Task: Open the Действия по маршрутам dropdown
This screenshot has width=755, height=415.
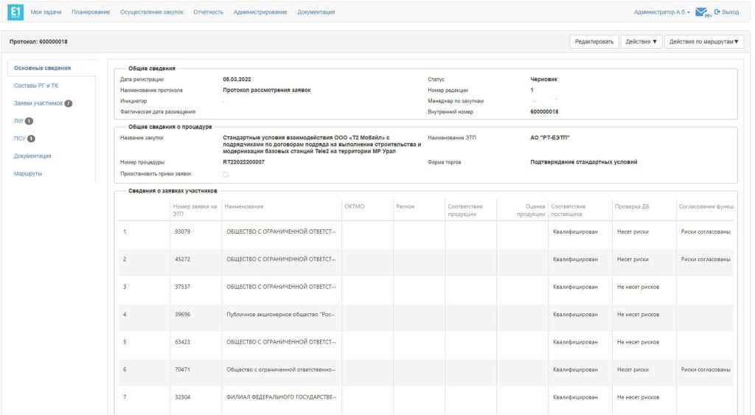Action: pyautogui.click(x=704, y=41)
